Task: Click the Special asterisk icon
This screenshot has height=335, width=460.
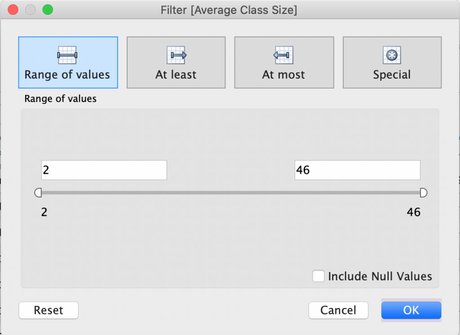Action: click(392, 55)
